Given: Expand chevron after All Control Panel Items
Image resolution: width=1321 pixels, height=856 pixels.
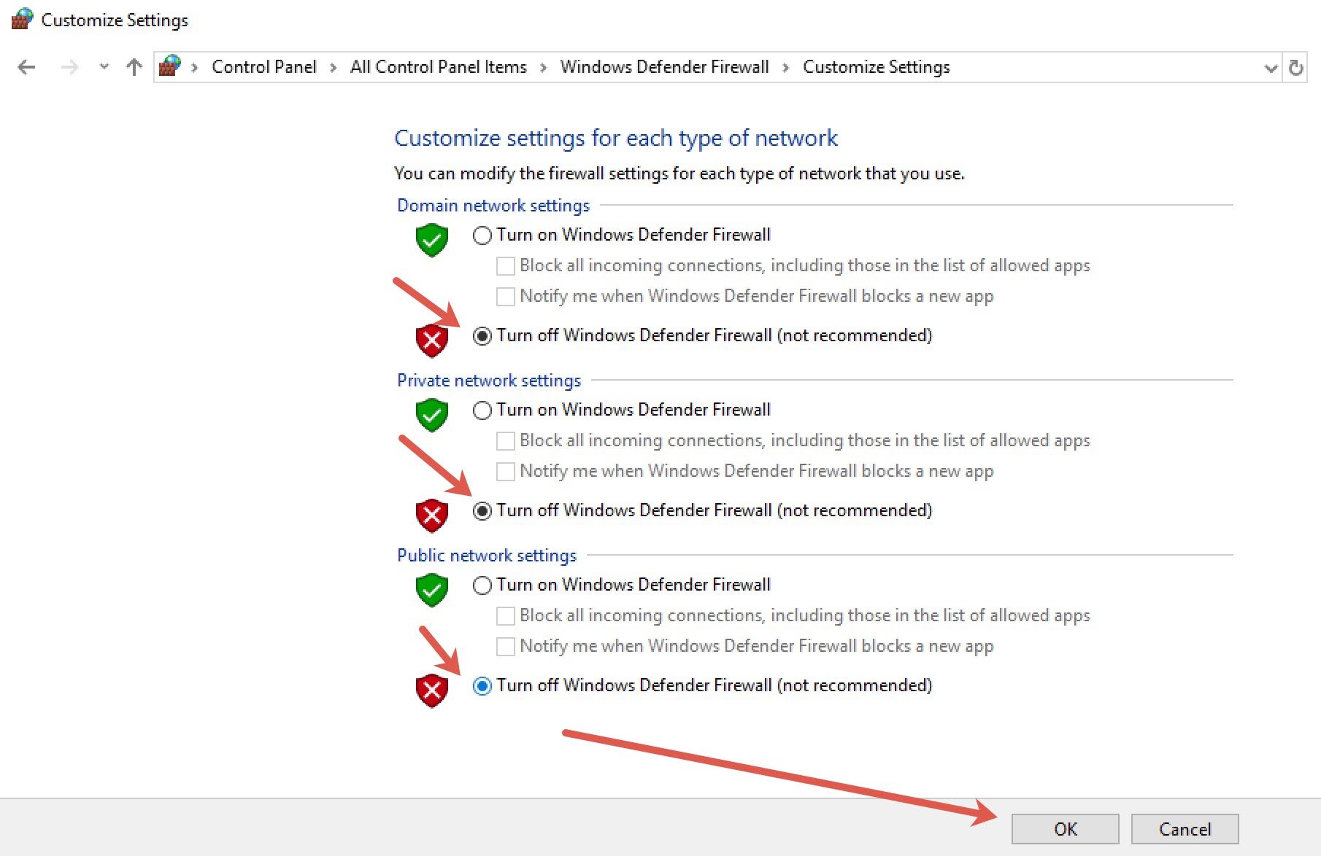Looking at the screenshot, I should point(543,68).
